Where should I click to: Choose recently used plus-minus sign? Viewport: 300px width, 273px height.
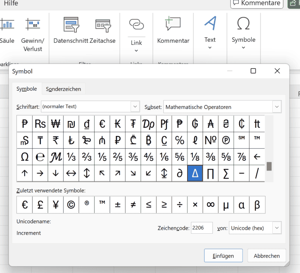pyautogui.click(x=118, y=205)
